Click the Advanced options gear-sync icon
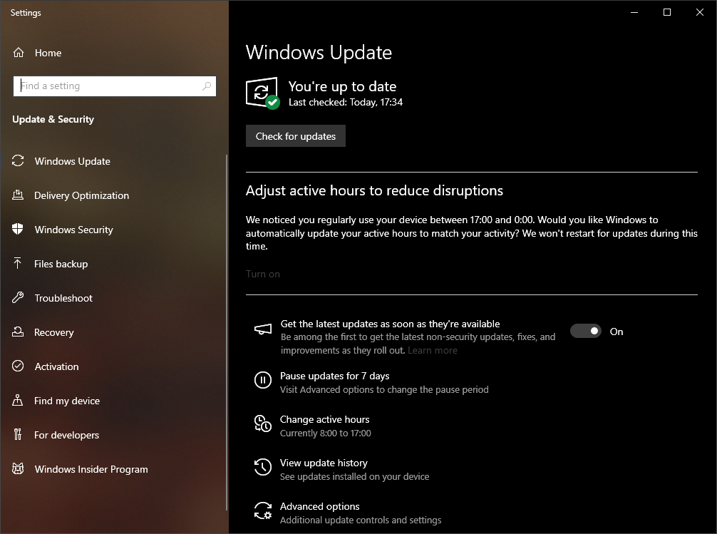717x534 pixels. click(x=263, y=510)
